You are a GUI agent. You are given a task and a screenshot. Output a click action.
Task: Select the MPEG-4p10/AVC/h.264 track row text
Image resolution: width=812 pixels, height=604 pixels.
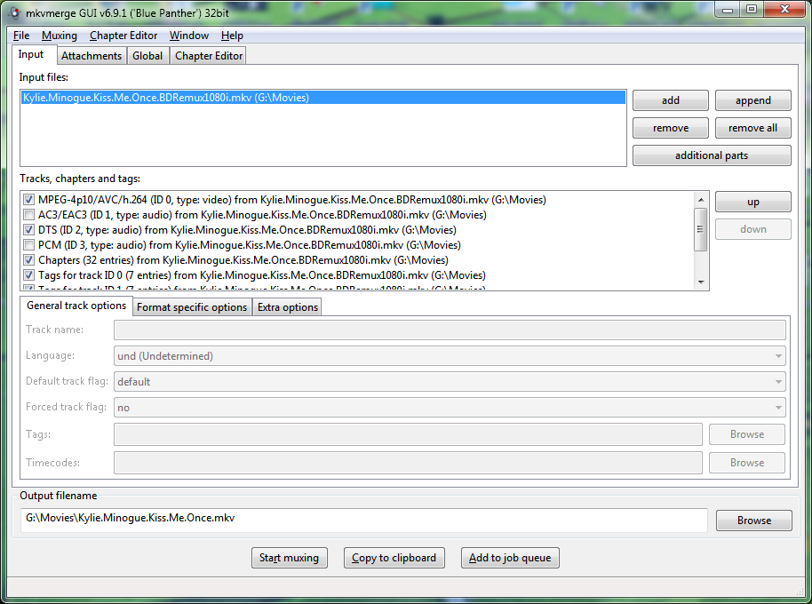(x=292, y=200)
